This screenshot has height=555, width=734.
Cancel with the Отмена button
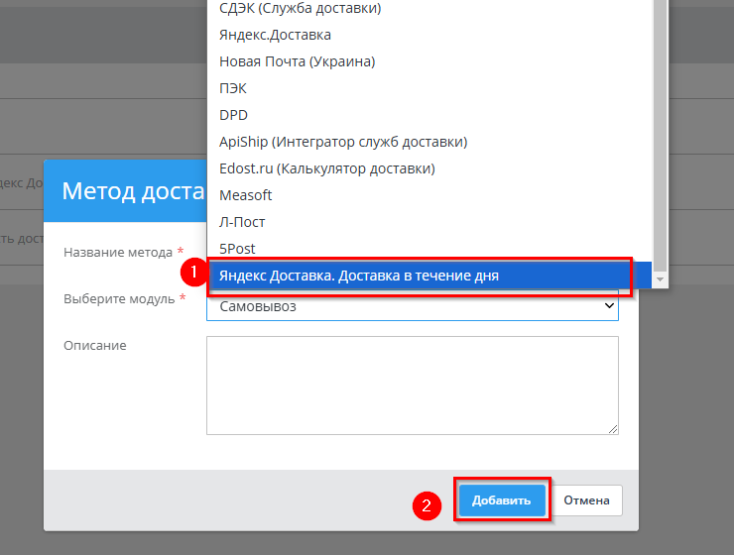click(586, 500)
